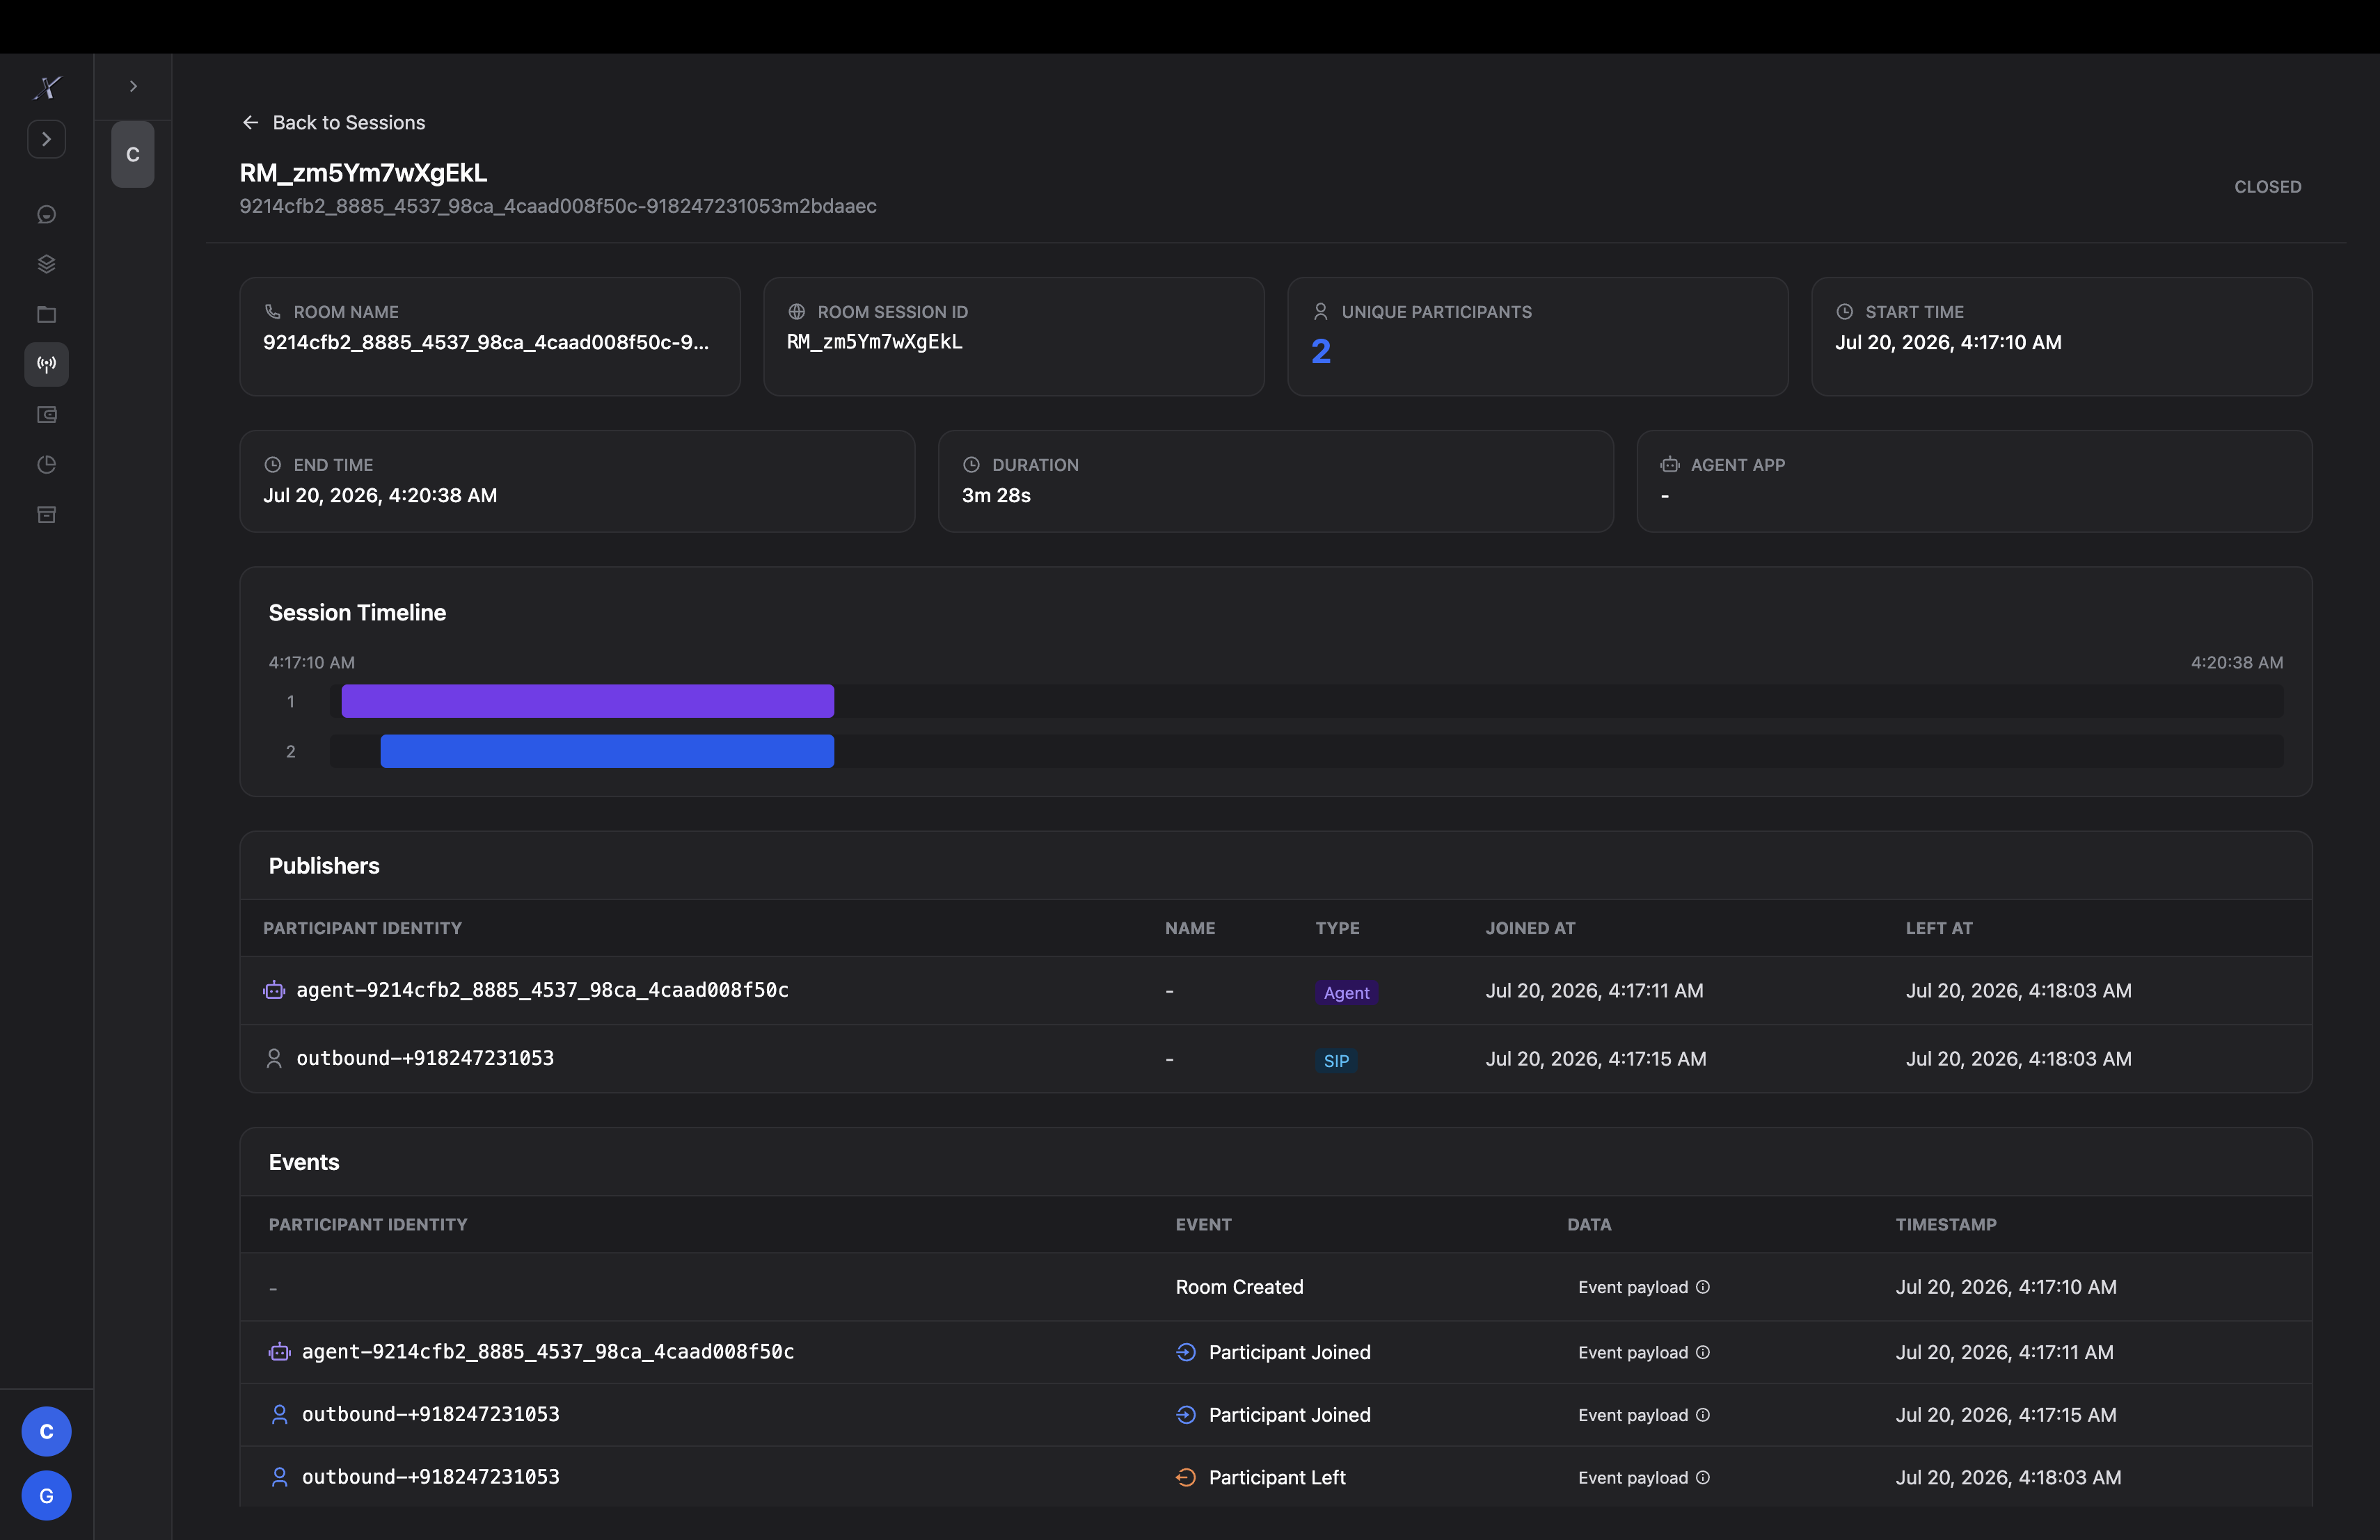Click the robot icon in Agent App card
Viewport: 2380px width, 1540px height.
1669,465
